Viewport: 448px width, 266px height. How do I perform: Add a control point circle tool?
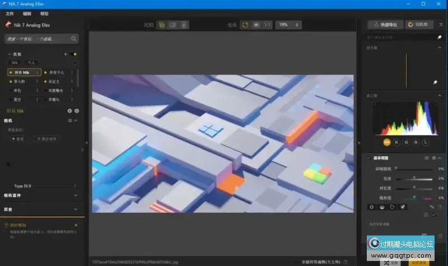click(x=372, y=207)
